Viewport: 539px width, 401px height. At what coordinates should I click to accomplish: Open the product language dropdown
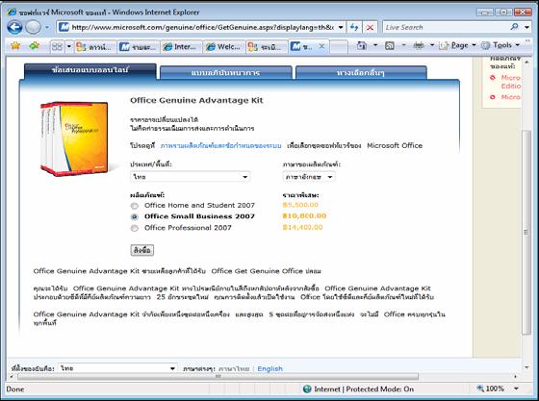(309, 177)
